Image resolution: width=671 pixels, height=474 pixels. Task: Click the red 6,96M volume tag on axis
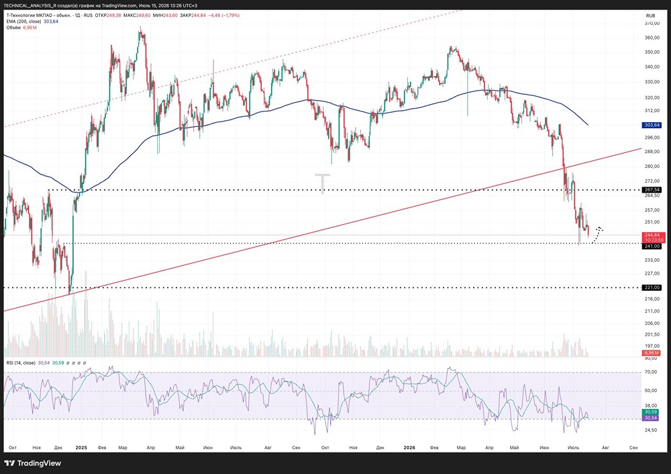click(652, 353)
